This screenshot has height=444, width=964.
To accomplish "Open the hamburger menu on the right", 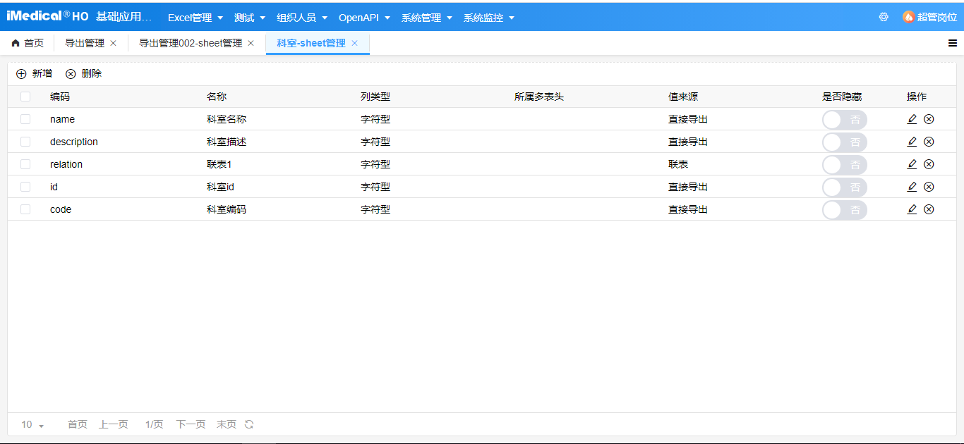I will tap(951, 42).
